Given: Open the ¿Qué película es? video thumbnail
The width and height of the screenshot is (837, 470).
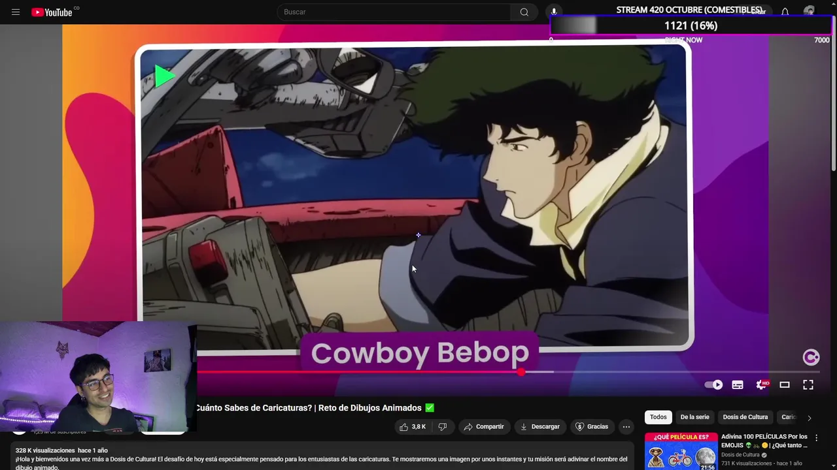Looking at the screenshot, I should click(x=681, y=451).
